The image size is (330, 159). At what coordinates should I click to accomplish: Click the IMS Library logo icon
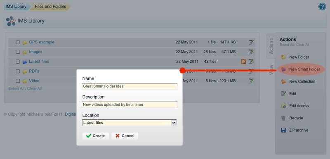coord(11,21)
